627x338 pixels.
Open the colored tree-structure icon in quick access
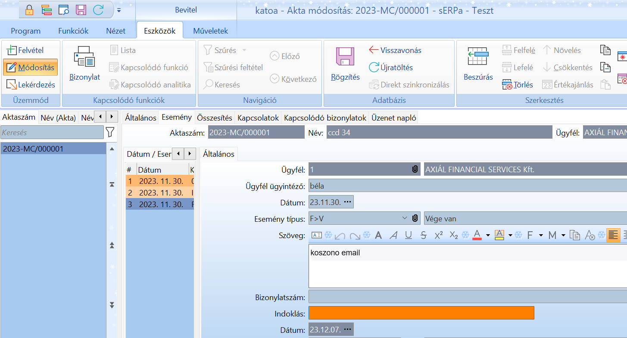click(47, 10)
